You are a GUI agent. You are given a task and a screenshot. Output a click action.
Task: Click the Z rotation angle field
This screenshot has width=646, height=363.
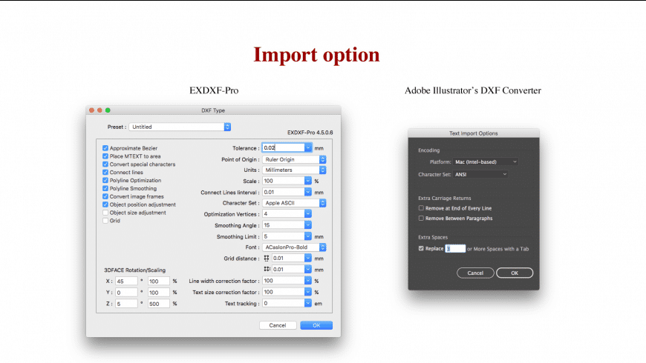tap(126, 304)
